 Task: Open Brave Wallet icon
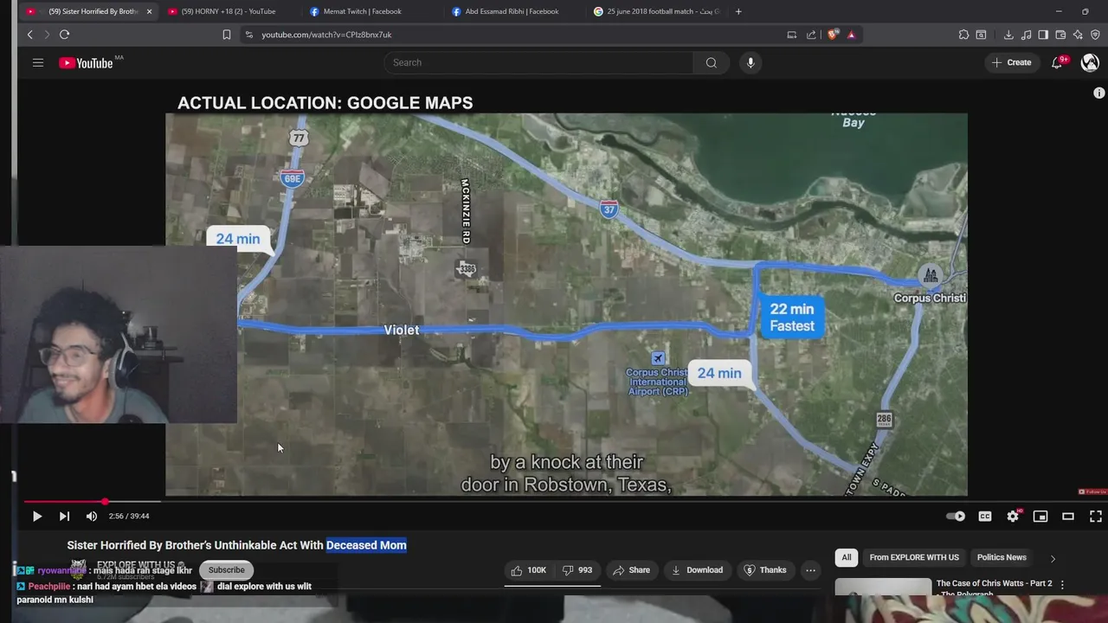[x=1060, y=35]
